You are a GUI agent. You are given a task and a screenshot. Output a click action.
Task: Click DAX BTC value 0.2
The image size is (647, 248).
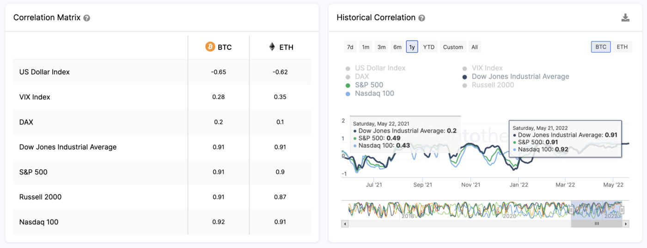click(x=219, y=122)
